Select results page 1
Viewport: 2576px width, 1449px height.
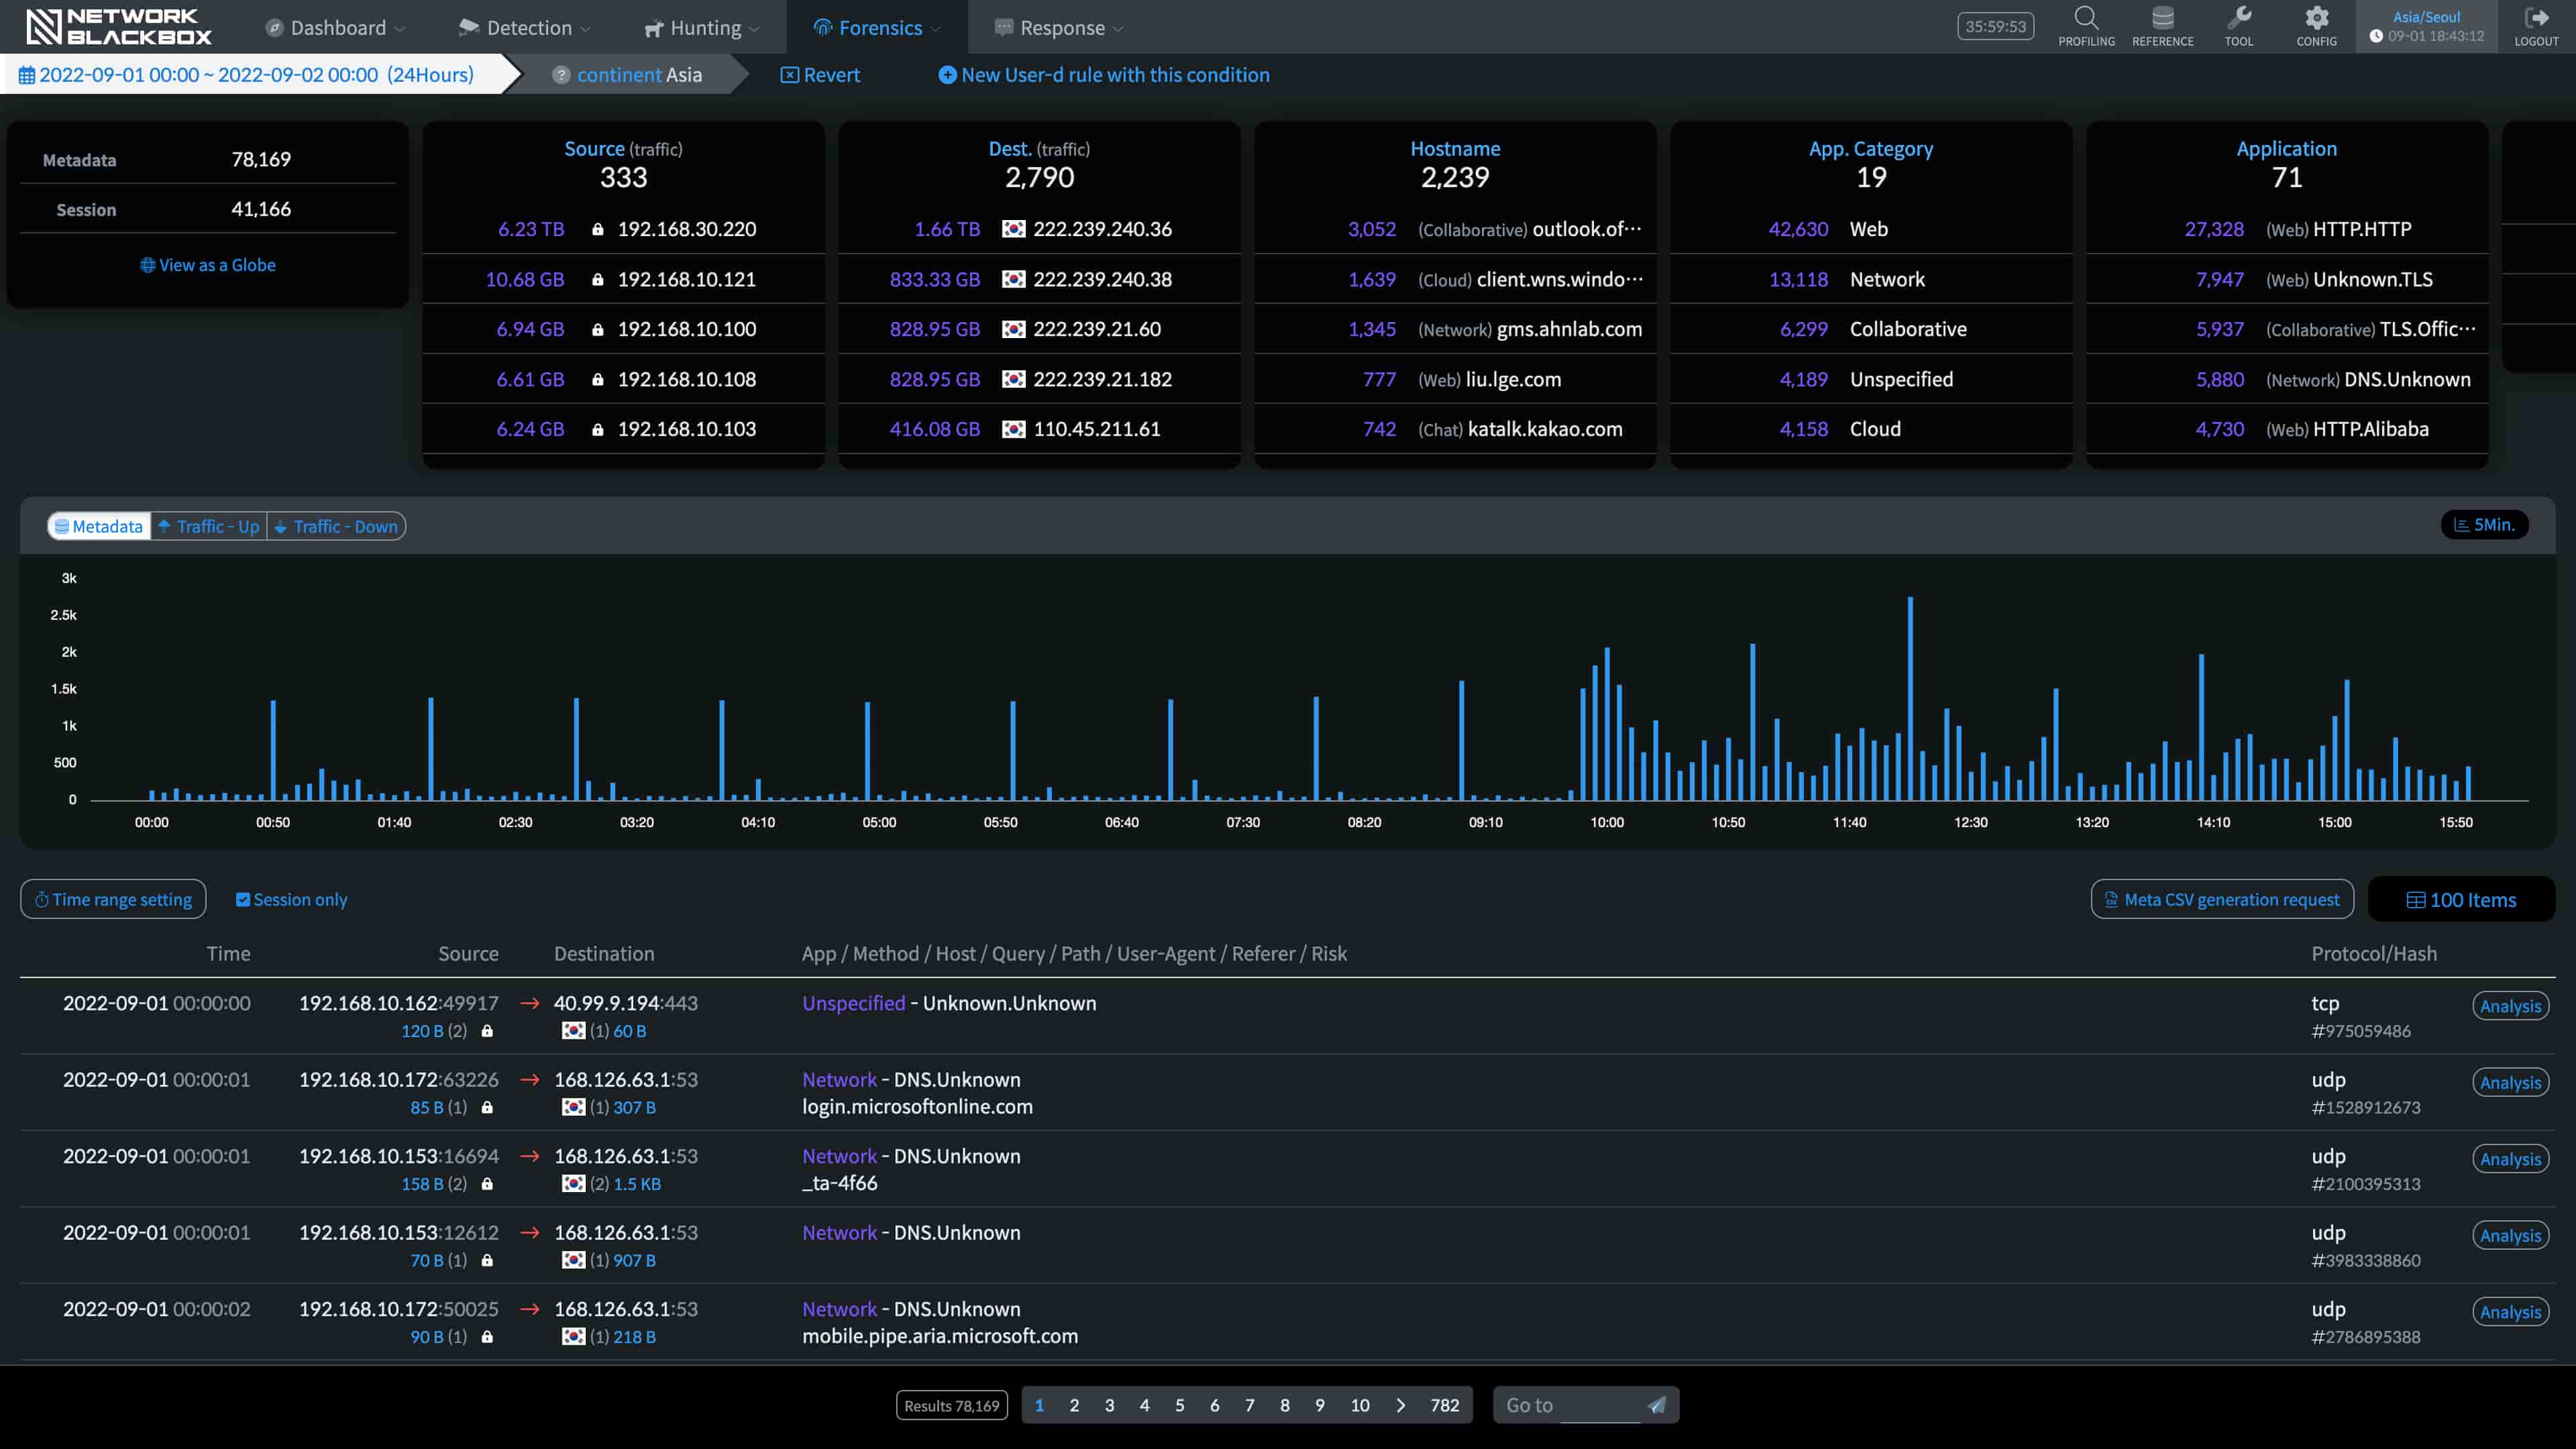(1039, 1405)
